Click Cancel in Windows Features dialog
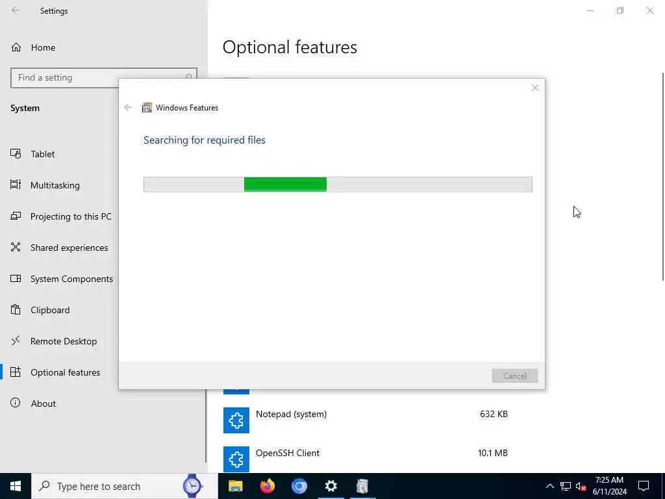The width and height of the screenshot is (665, 499). click(x=515, y=376)
